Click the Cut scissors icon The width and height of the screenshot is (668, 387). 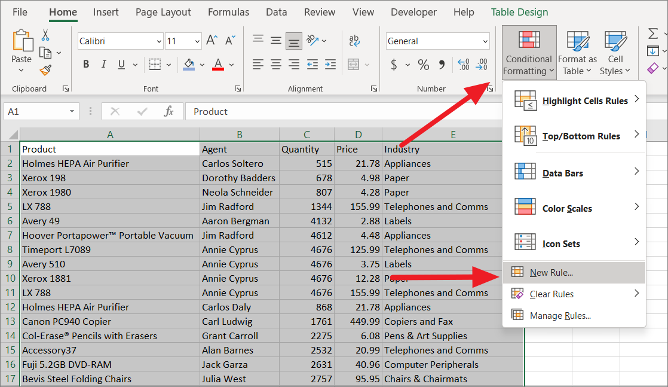pyautogui.click(x=45, y=35)
